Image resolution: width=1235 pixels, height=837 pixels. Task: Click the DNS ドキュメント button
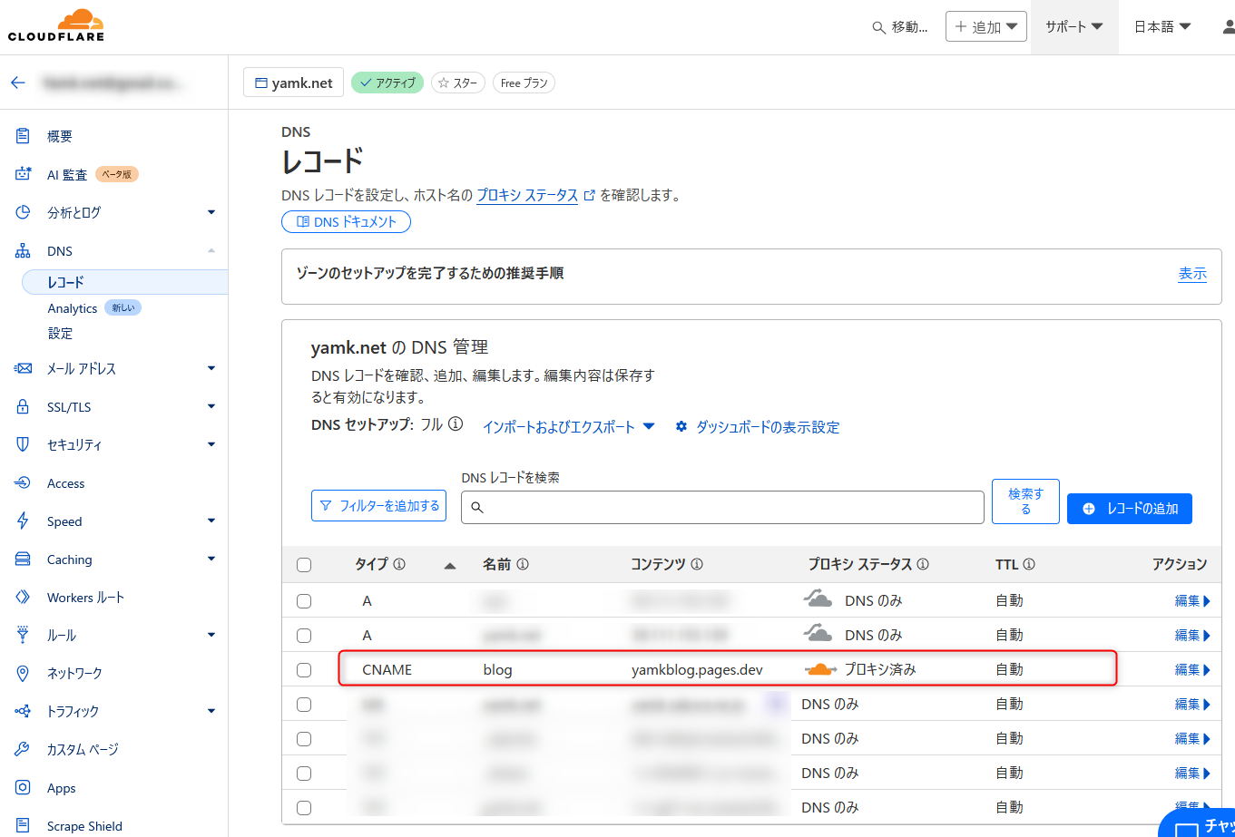tap(346, 221)
